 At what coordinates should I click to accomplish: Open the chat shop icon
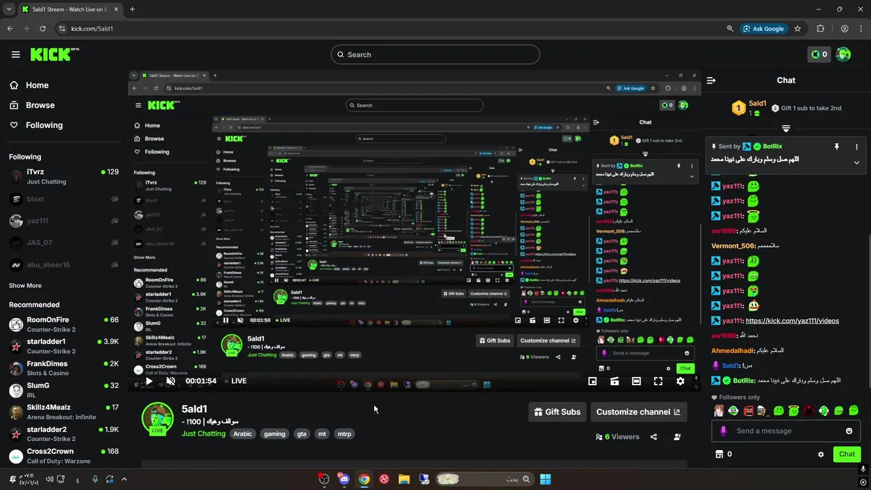[719, 454]
